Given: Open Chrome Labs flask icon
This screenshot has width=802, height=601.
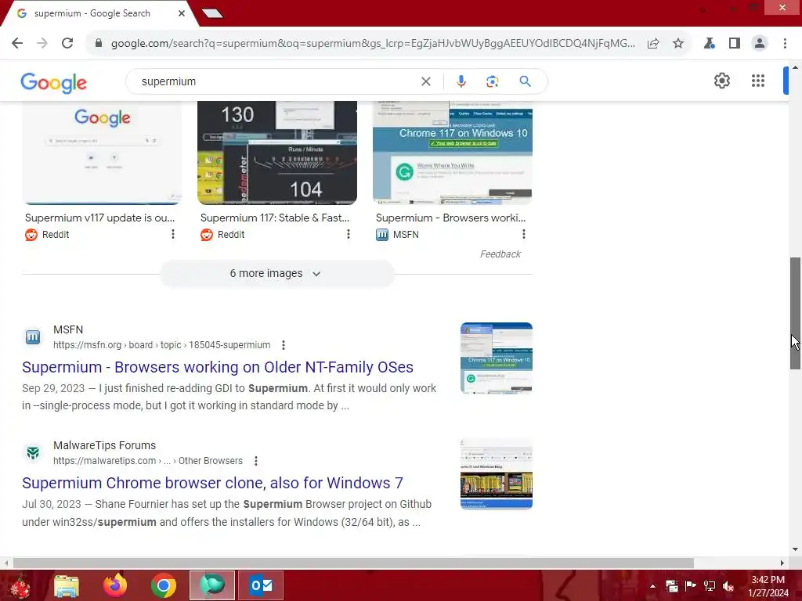Looking at the screenshot, I should click(x=710, y=44).
